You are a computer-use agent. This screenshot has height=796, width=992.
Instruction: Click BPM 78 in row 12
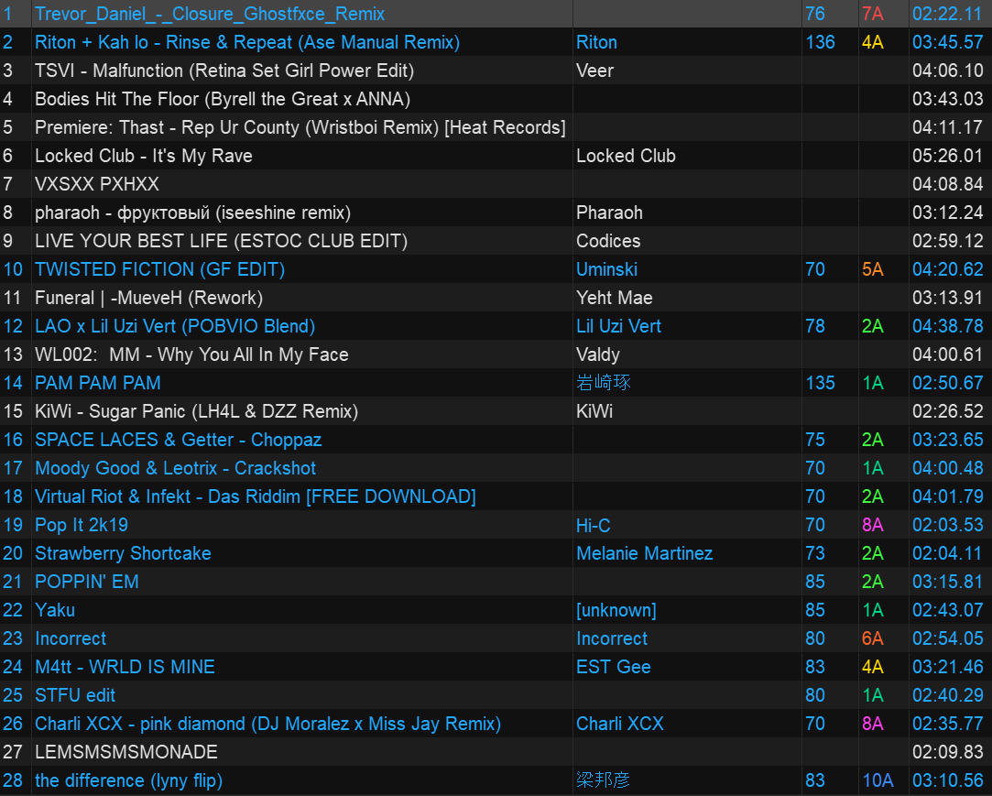click(815, 326)
